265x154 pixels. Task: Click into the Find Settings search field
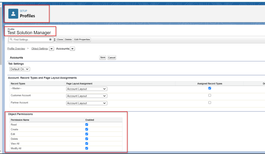pyautogui.click(x=31, y=39)
